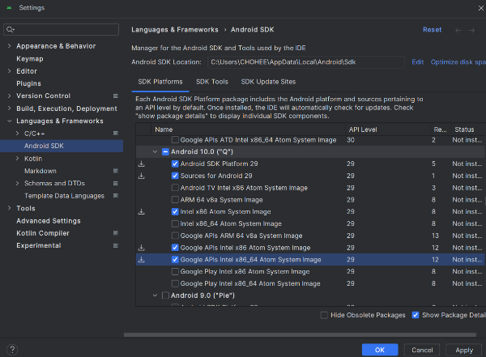Collapse the Android 10.0 ("Q") package group
The width and height of the screenshot is (486, 357).
[x=155, y=151]
